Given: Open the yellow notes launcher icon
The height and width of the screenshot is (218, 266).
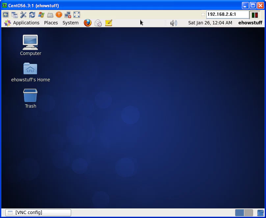Looking at the screenshot, I should click(109, 23).
